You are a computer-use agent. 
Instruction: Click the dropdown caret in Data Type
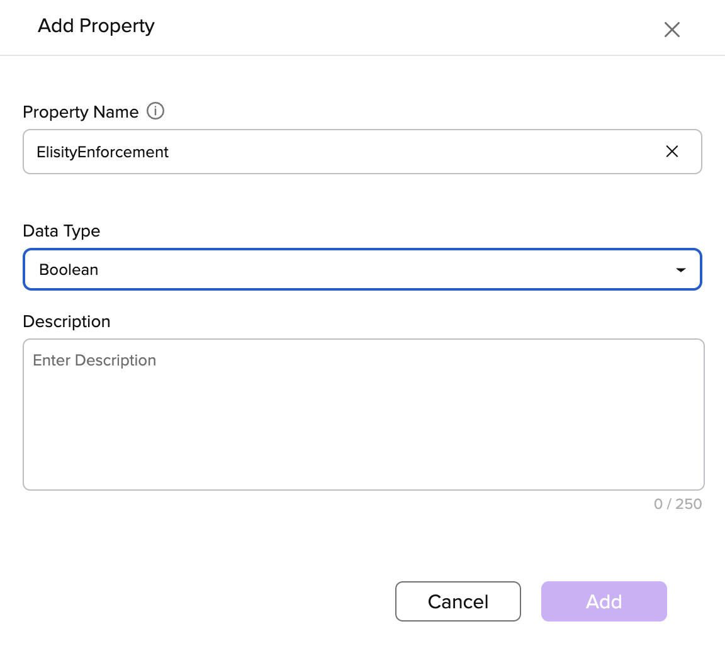pos(680,270)
